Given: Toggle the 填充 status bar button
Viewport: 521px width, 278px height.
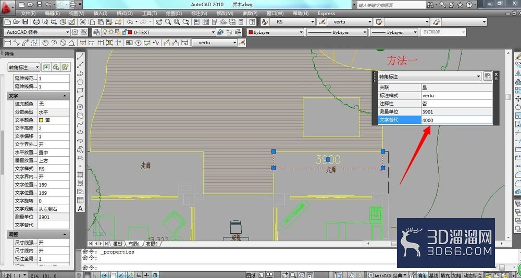Looking at the screenshot, I should click(445, 275).
